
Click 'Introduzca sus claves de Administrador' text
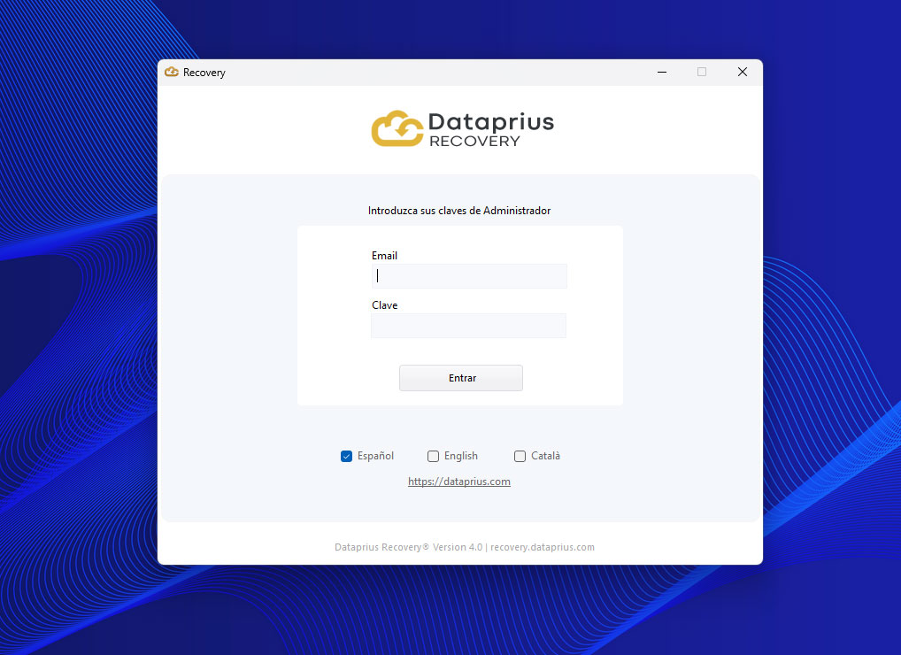459,211
